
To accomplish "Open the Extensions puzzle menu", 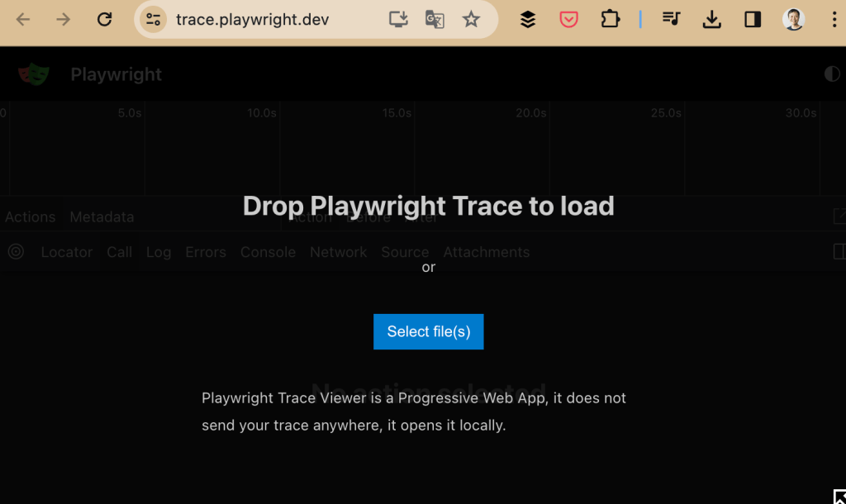I will pos(610,20).
